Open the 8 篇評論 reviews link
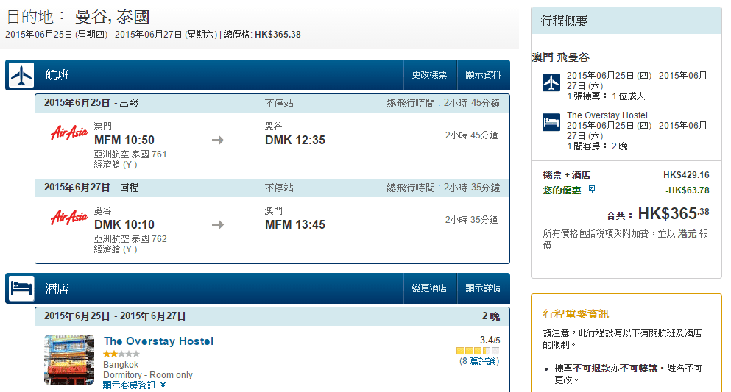This screenshot has width=731, height=392. click(480, 361)
